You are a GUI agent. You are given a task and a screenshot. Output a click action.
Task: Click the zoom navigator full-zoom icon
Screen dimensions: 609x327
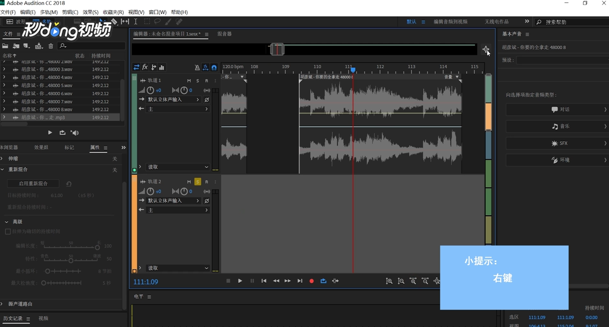(x=486, y=49)
